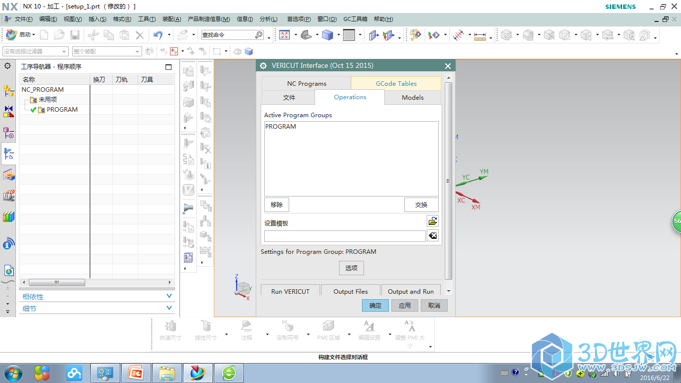Open the library books sidebar icon
Screen dimensions: 681x383
[9, 217]
